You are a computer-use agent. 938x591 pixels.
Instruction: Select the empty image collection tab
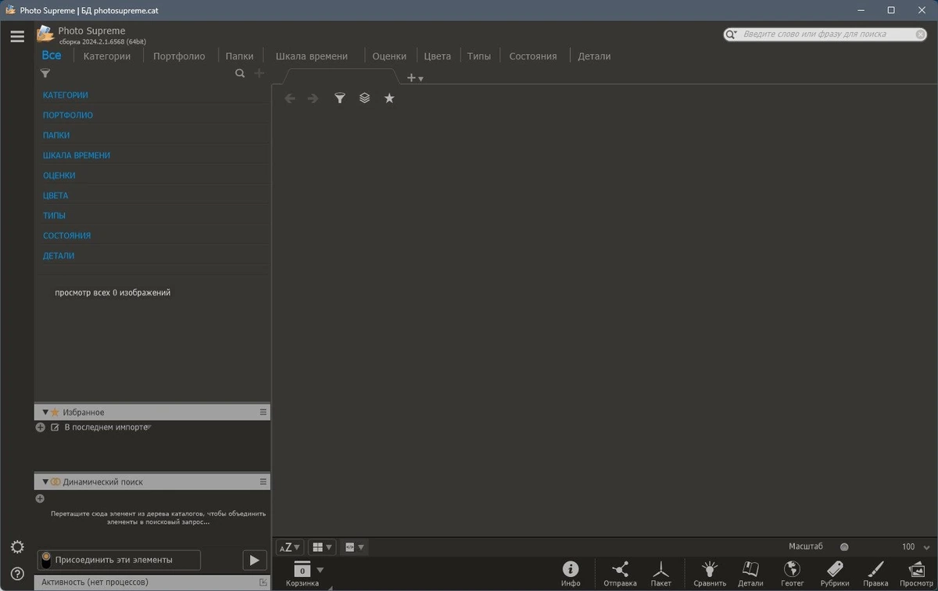pyautogui.click(x=340, y=77)
